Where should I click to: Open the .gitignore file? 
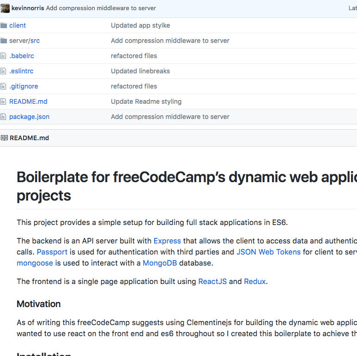(24, 86)
